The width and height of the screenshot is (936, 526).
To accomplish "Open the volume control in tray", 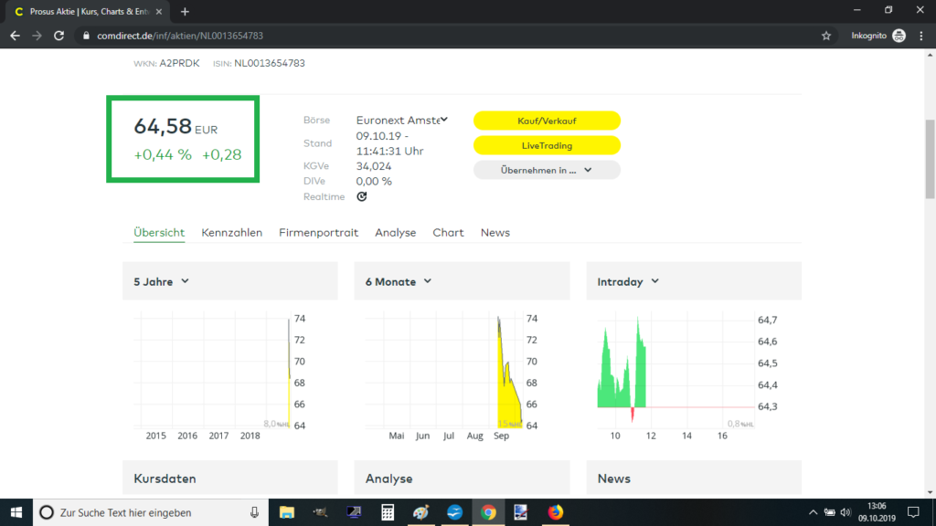I will 846,512.
